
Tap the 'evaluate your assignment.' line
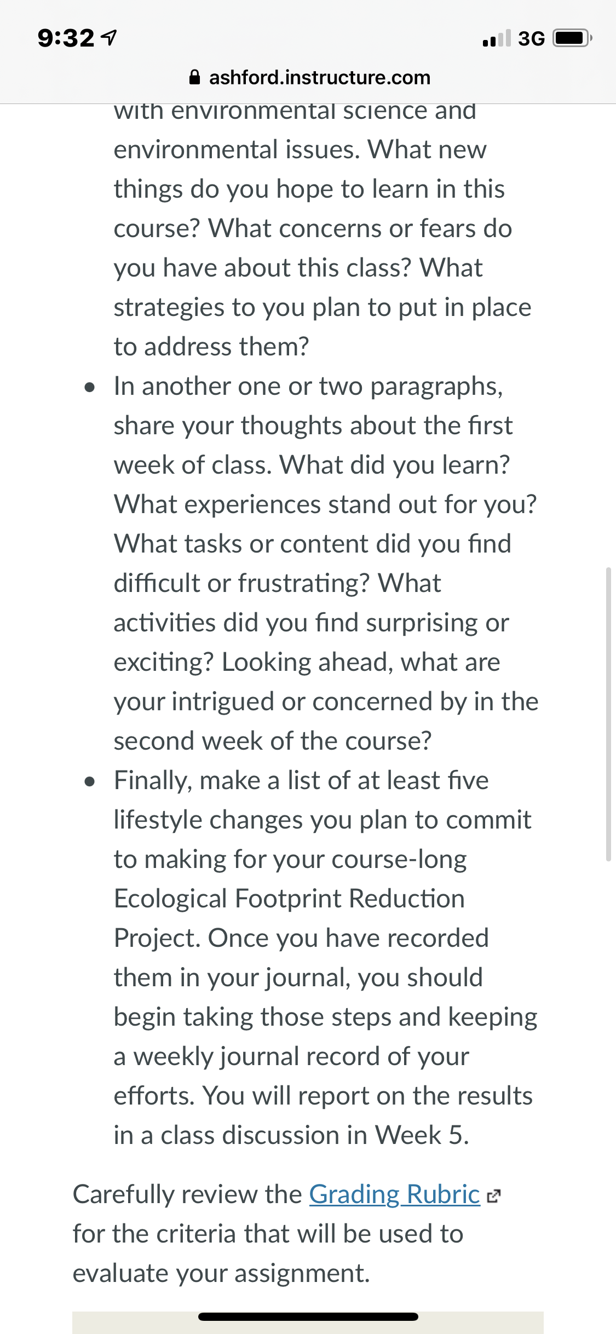[221, 1273]
